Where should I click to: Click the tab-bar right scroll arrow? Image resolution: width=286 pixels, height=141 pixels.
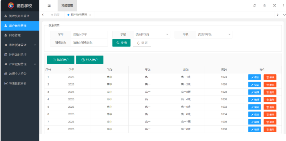click(278, 15)
